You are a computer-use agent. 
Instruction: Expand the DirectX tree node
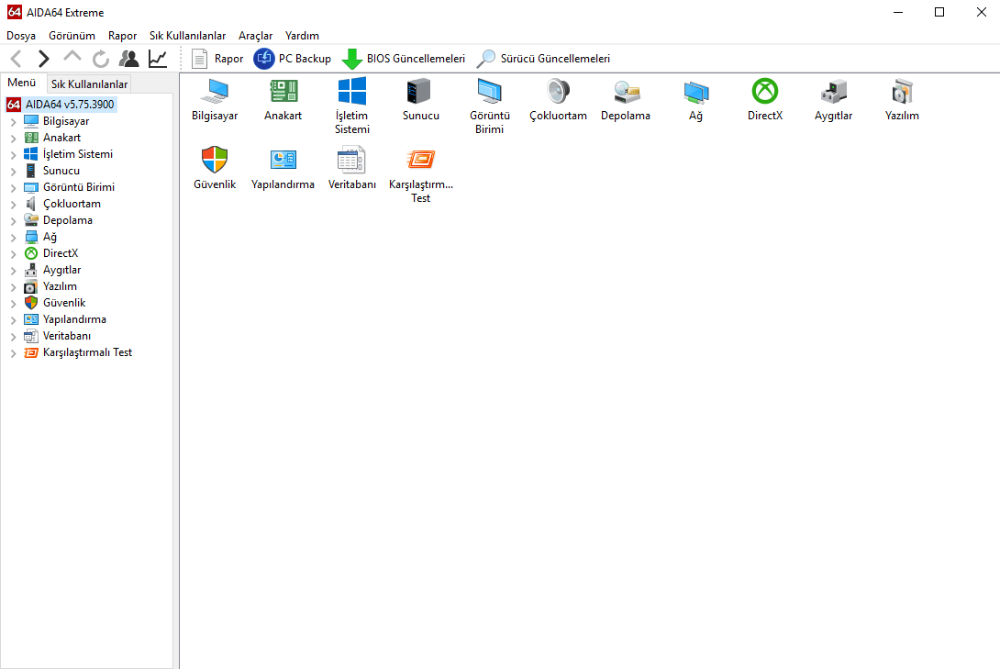tap(14, 254)
